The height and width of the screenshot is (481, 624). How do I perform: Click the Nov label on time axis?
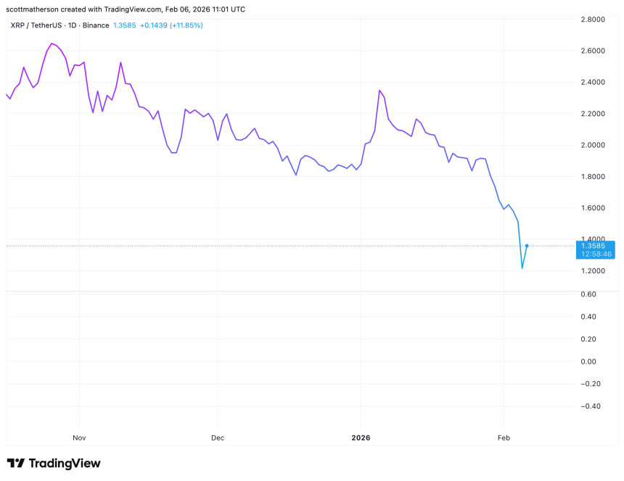coord(80,438)
